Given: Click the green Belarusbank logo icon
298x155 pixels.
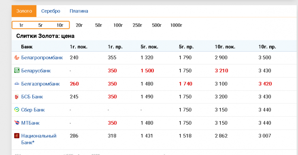Looking at the screenshot, I should pos(17,71).
